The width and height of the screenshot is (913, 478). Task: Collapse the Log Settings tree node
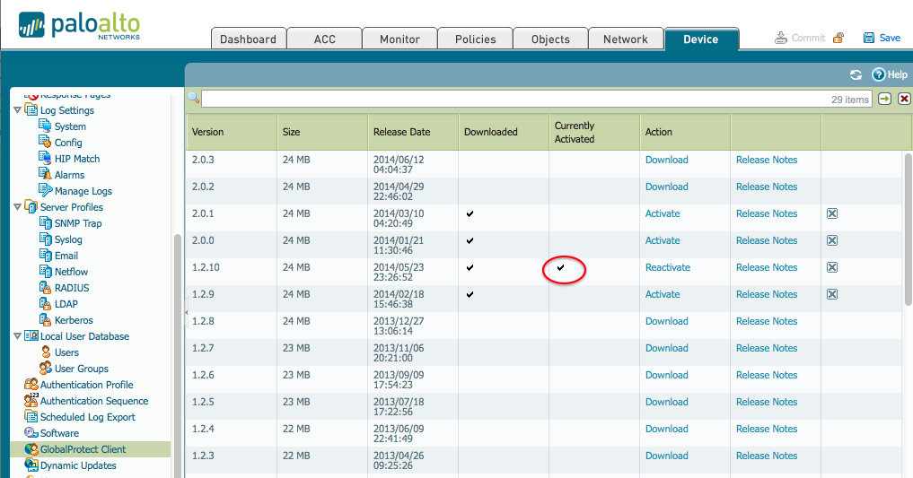click(17, 110)
